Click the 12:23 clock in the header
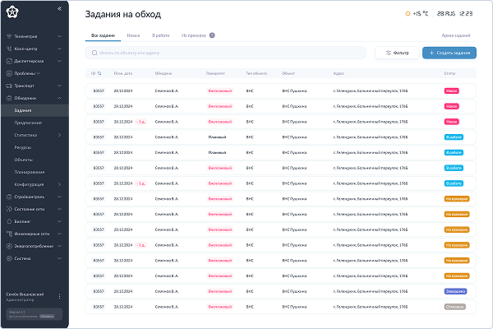Viewport: 493px width, 329px height. [466, 13]
